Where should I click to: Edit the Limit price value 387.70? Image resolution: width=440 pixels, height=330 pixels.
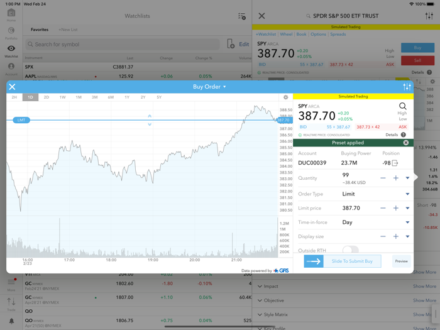point(351,208)
